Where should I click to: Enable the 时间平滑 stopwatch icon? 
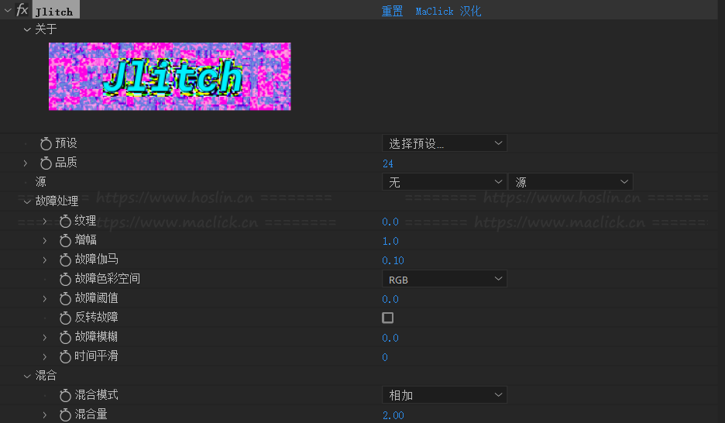65,356
